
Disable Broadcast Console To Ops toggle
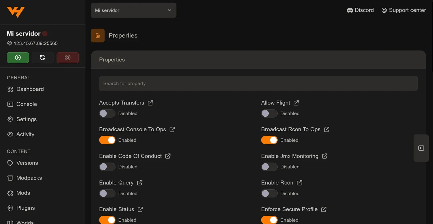pyautogui.click(x=107, y=140)
